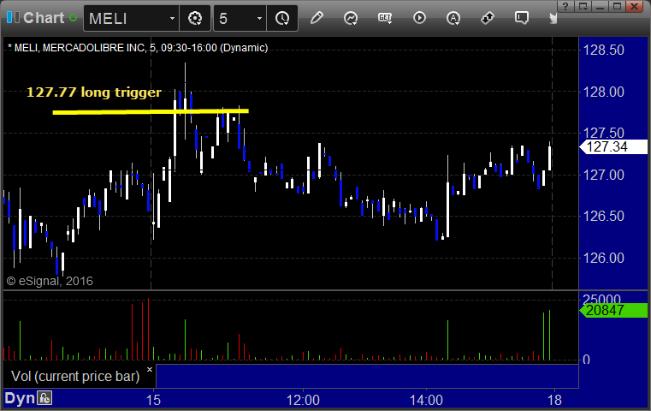Viewport: 651px width, 411px height.
Task: Maximize the chart window
Action: (x=618, y=6)
